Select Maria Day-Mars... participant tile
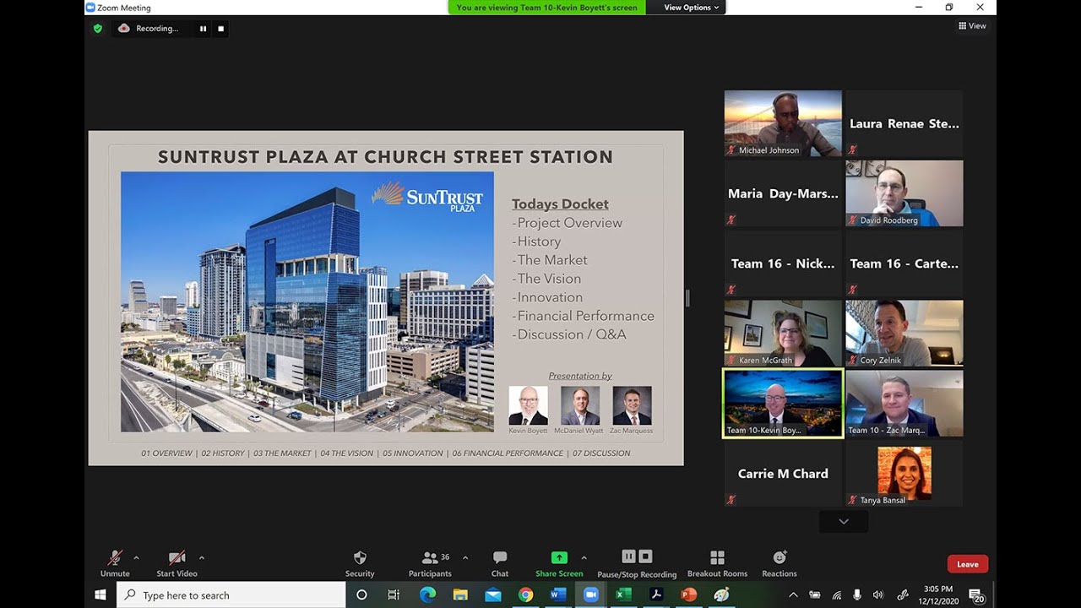1081x608 pixels. point(783,193)
